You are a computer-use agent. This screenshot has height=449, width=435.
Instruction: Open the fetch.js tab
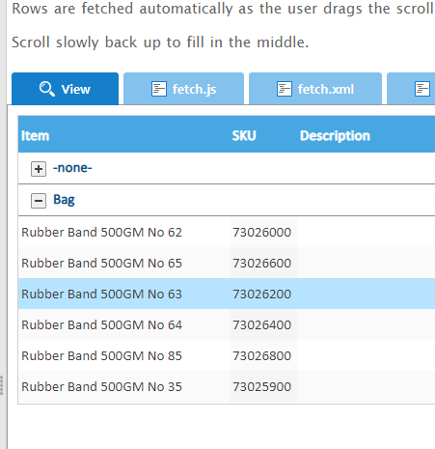click(x=183, y=89)
